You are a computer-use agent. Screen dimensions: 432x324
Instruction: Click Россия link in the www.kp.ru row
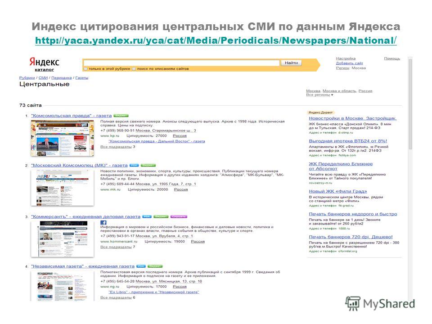coord(180,136)
